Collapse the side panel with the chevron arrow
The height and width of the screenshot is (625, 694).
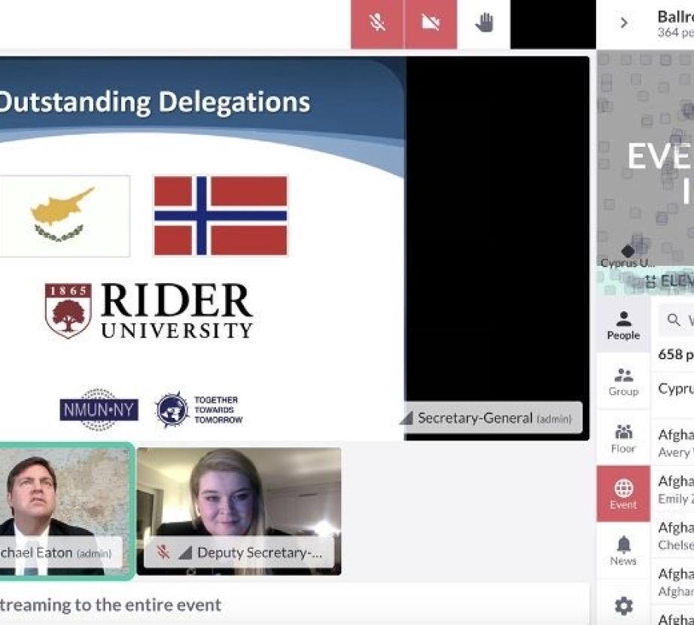[624, 23]
